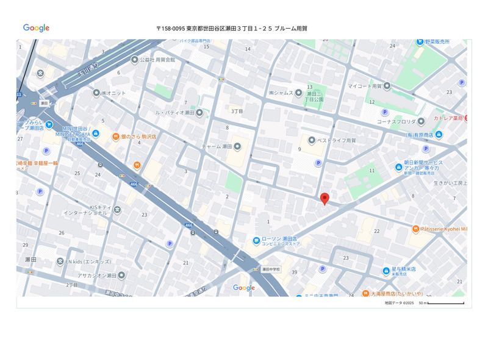Screen dimensions: 488x345
Task: Click the 瀬田 intersection name label
Action: coord(44,103)
